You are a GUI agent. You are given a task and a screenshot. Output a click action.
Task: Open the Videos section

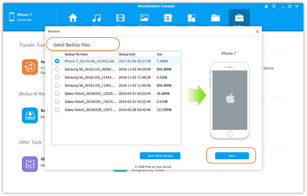(x=120, y=18)
